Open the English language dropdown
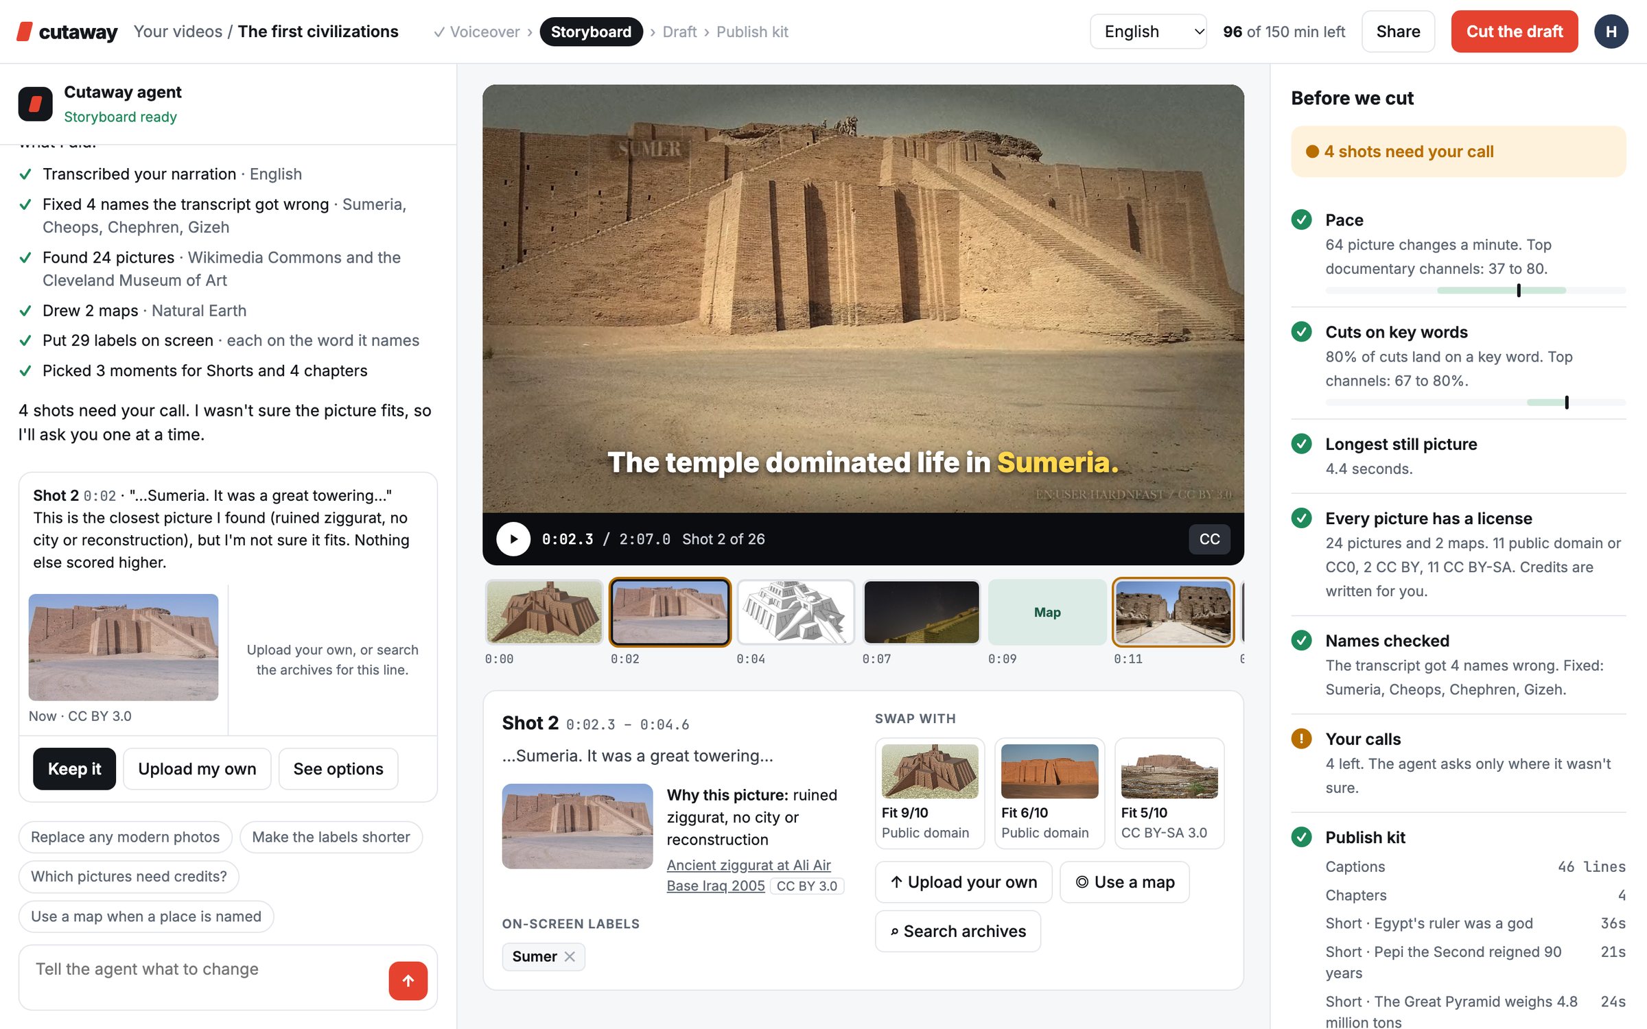This screenshot has width=1647, height=1029. [x=1148, y=32]
